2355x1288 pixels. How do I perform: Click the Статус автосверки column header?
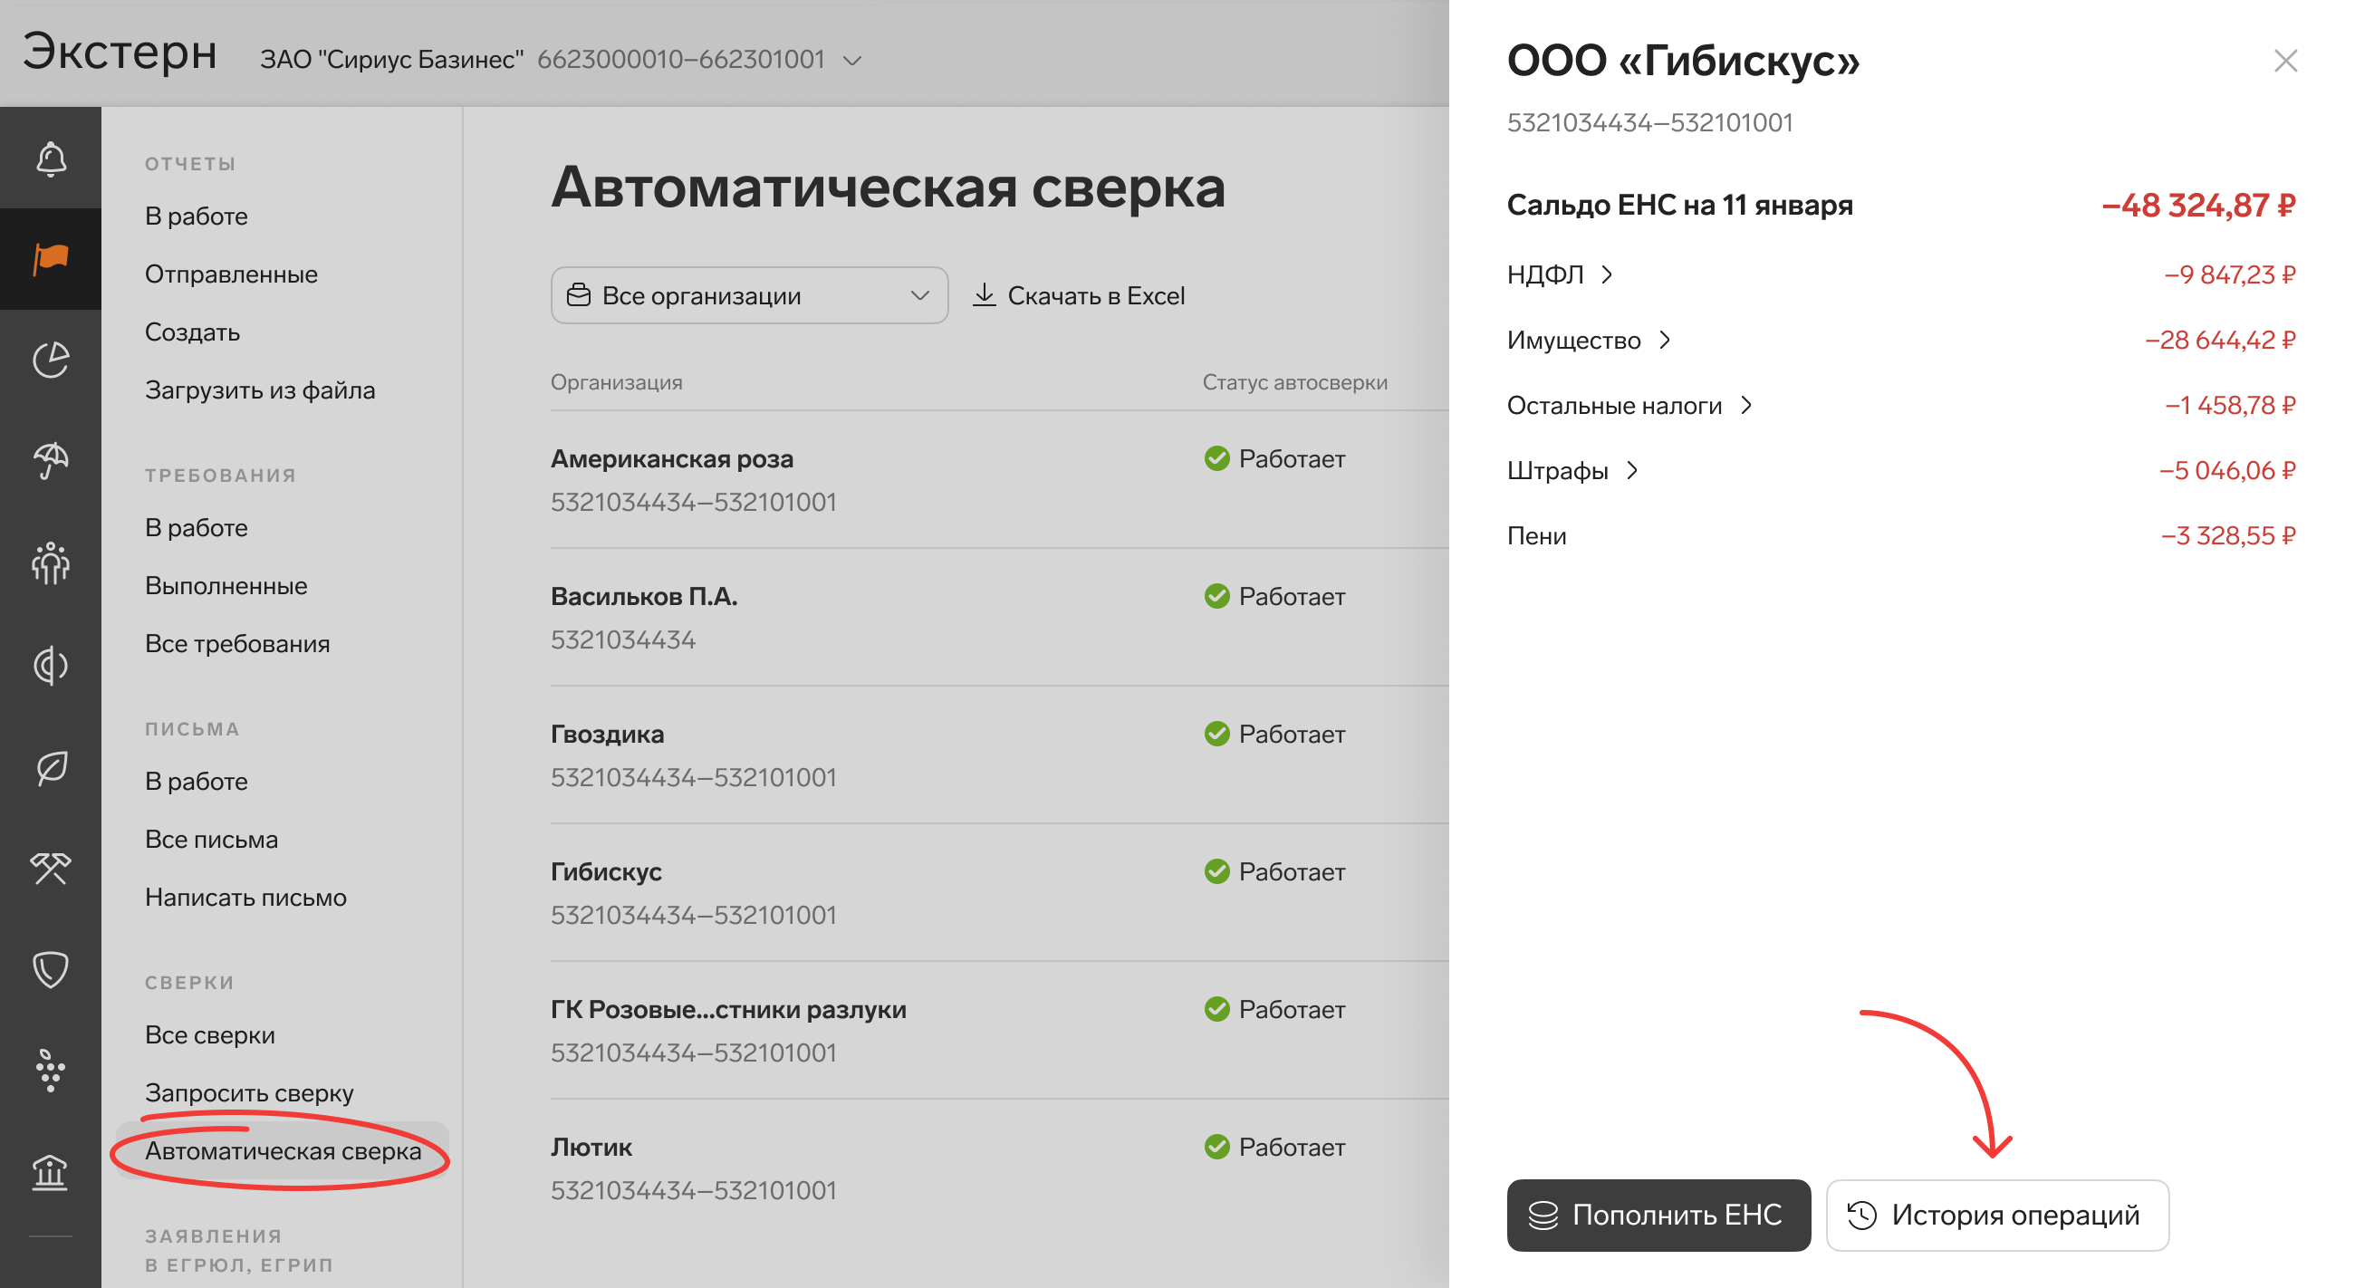[x=1294, y=382]
